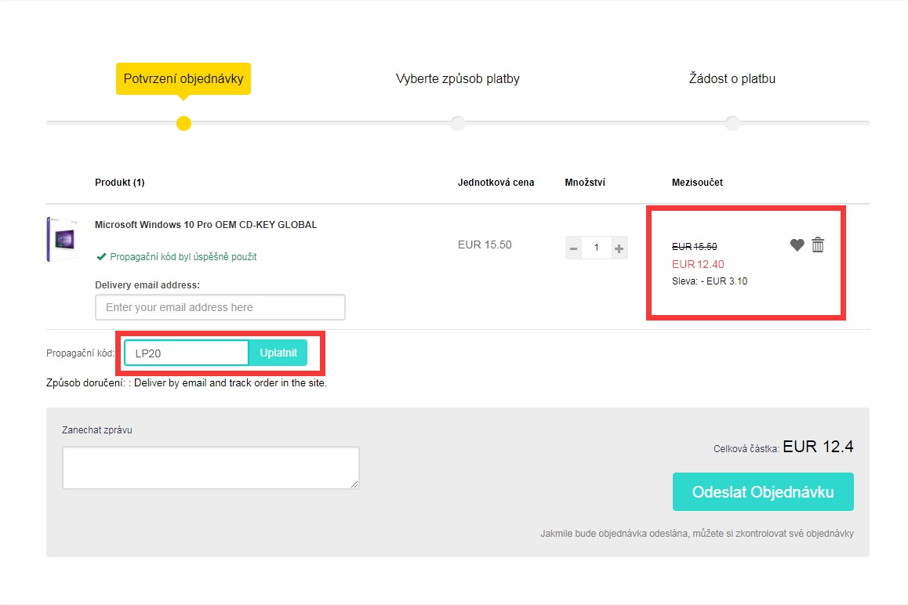Viewport: 908px width, 605px height.
Task: Click the green promo success checkmark
Action: [100, 256]
